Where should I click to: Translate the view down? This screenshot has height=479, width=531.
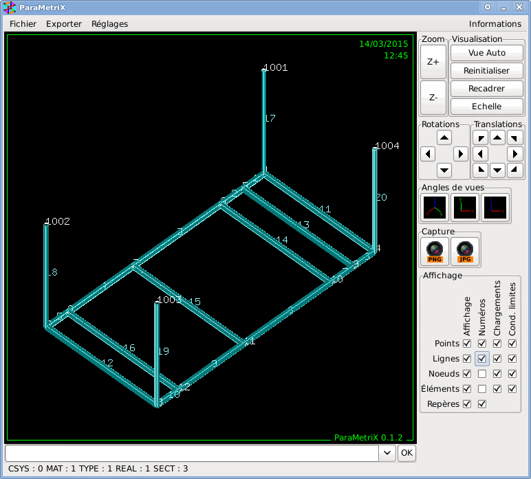click(x=497, y=170)
